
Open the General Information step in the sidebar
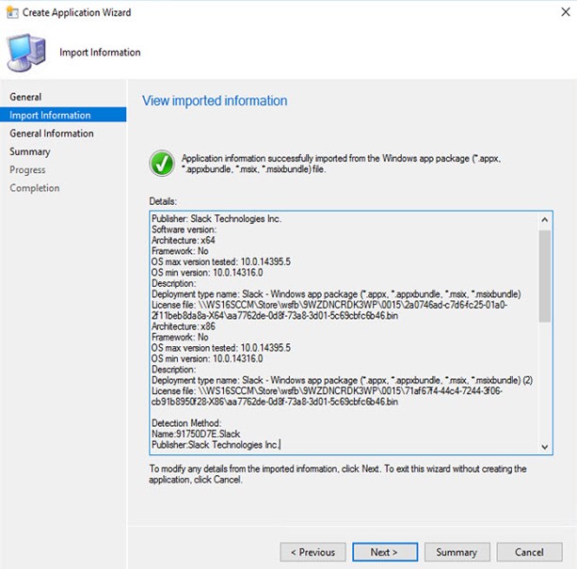tap(52, 134)
